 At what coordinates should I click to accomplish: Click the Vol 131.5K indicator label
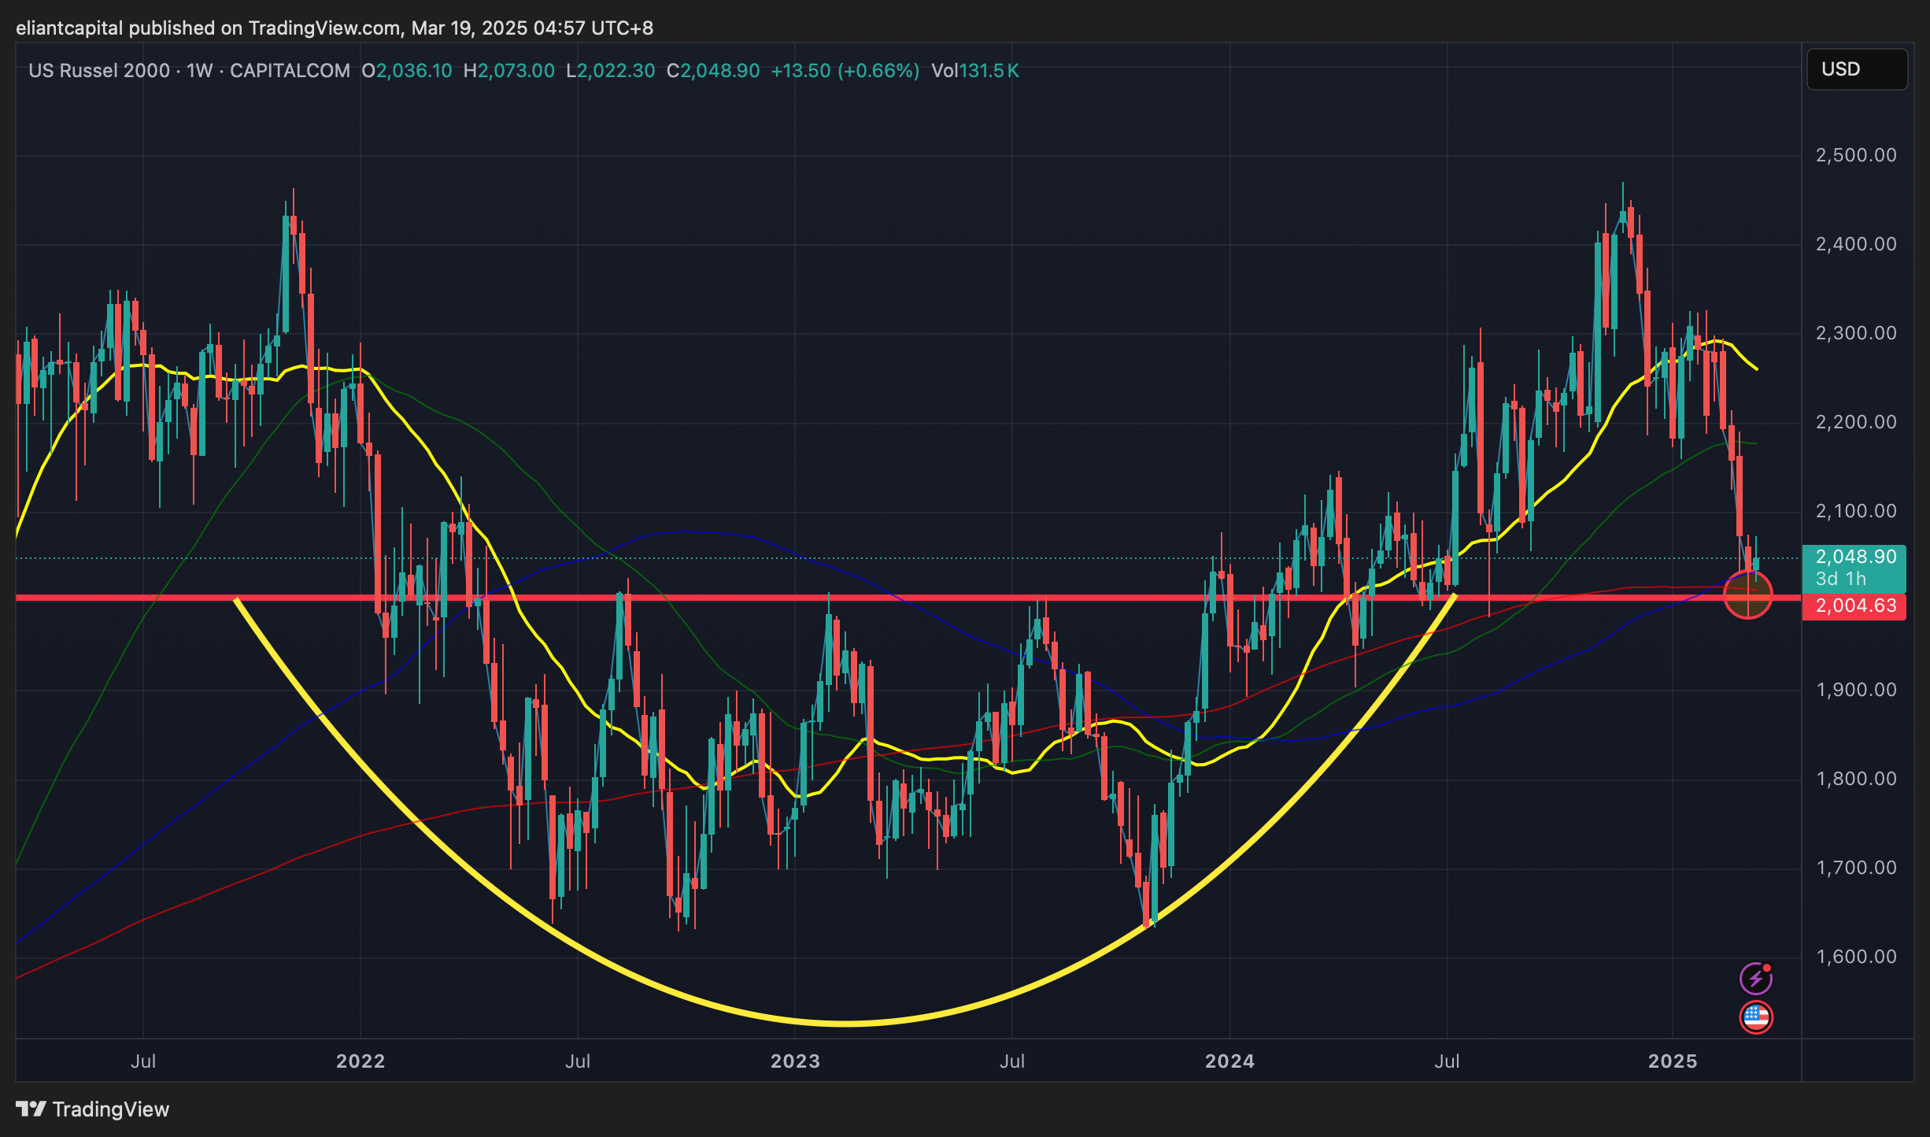[974, 71]
